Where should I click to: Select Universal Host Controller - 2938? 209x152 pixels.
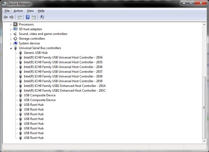click(x=63, y=76)
